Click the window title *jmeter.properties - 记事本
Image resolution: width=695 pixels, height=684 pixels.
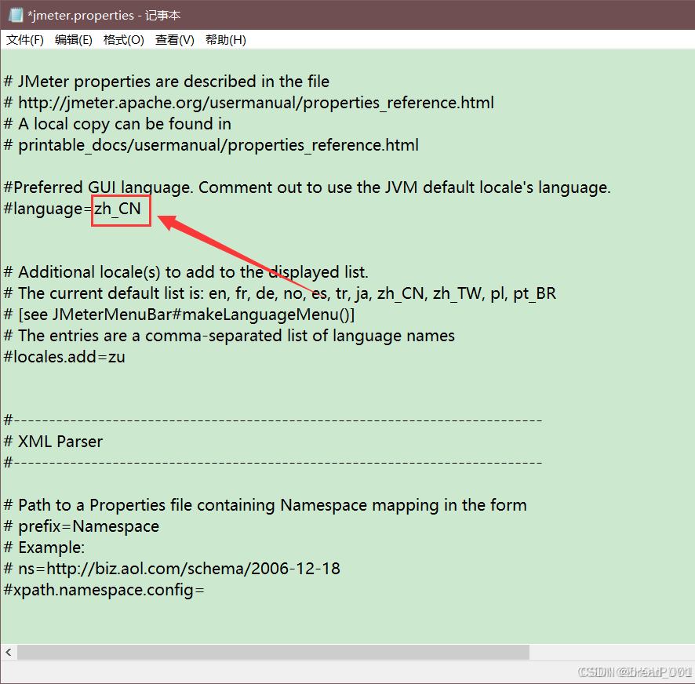click(x=103, y=14)
